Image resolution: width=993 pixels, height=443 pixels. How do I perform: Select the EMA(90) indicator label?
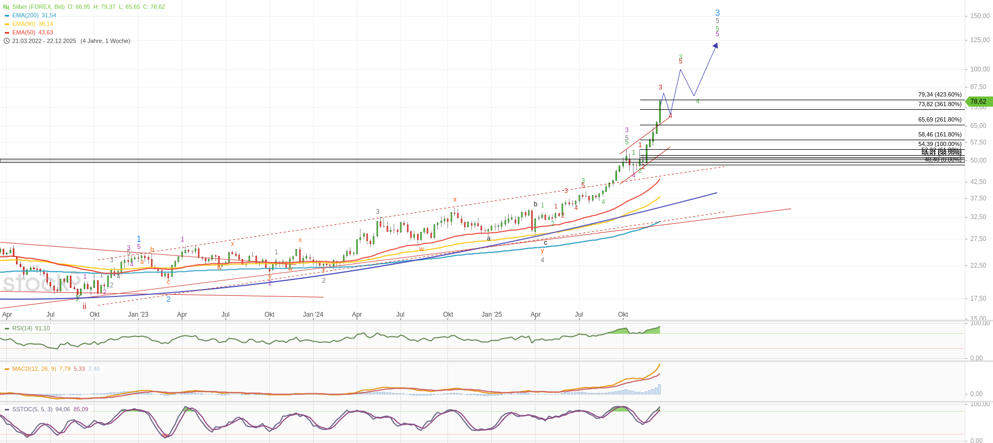coord(23,24)
